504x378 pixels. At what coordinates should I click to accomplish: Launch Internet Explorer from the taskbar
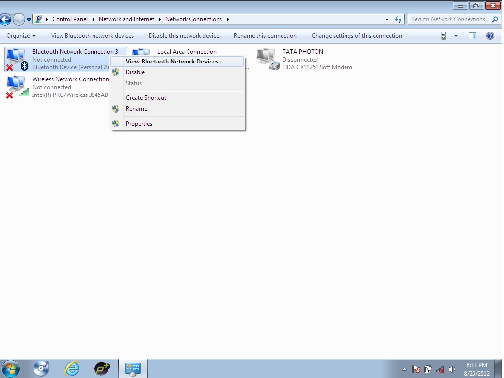point(72,368)
